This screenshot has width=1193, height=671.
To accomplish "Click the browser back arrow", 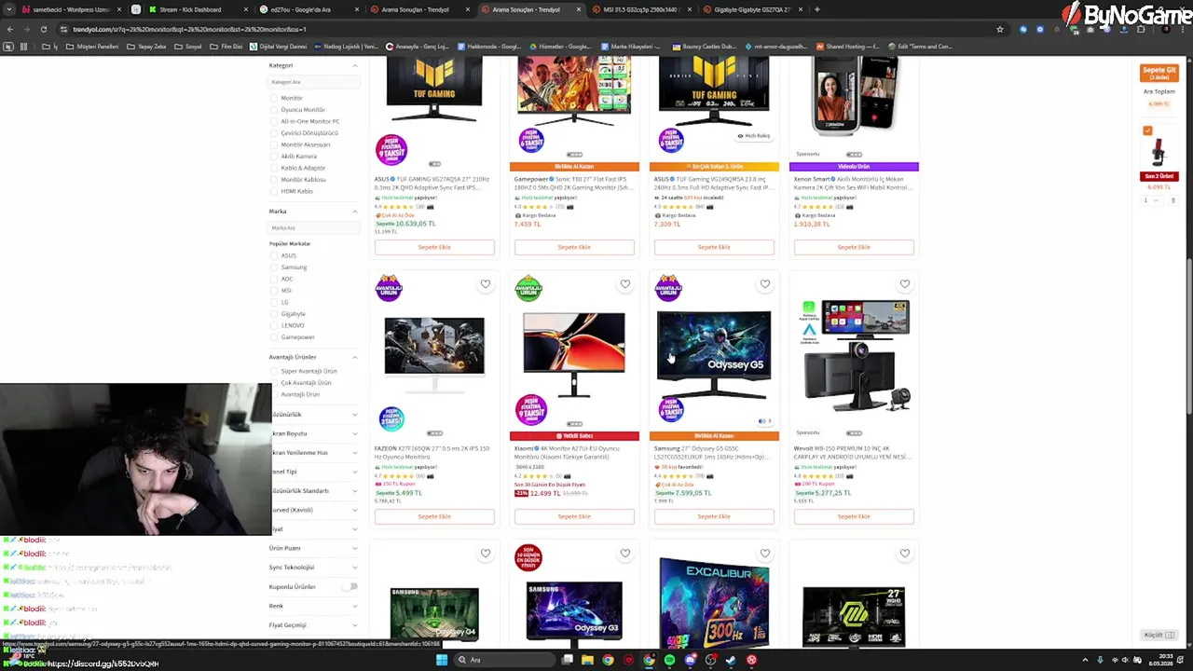I will point(9,29).
